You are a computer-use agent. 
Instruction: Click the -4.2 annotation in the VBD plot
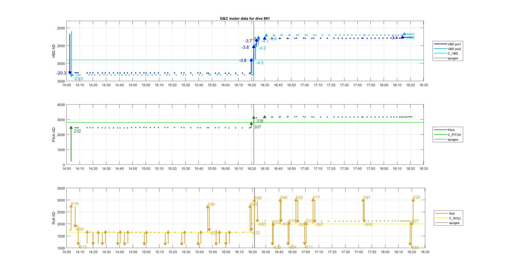tap(262, 48)
